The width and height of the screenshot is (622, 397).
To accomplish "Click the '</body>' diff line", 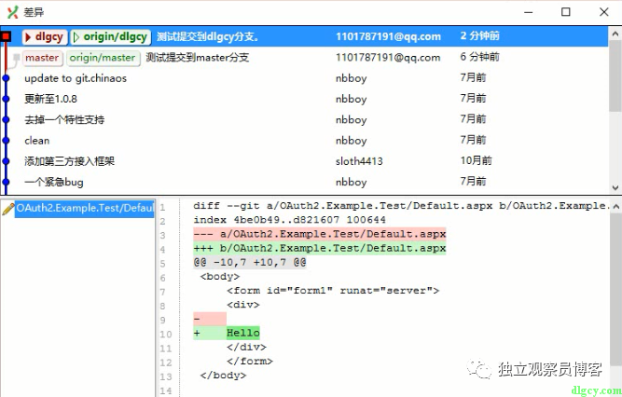I will click(x=223, y=376).
